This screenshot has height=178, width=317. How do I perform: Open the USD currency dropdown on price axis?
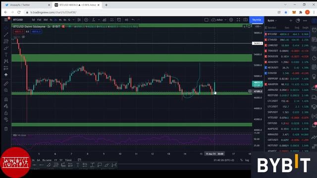click(x=258, y=27)
